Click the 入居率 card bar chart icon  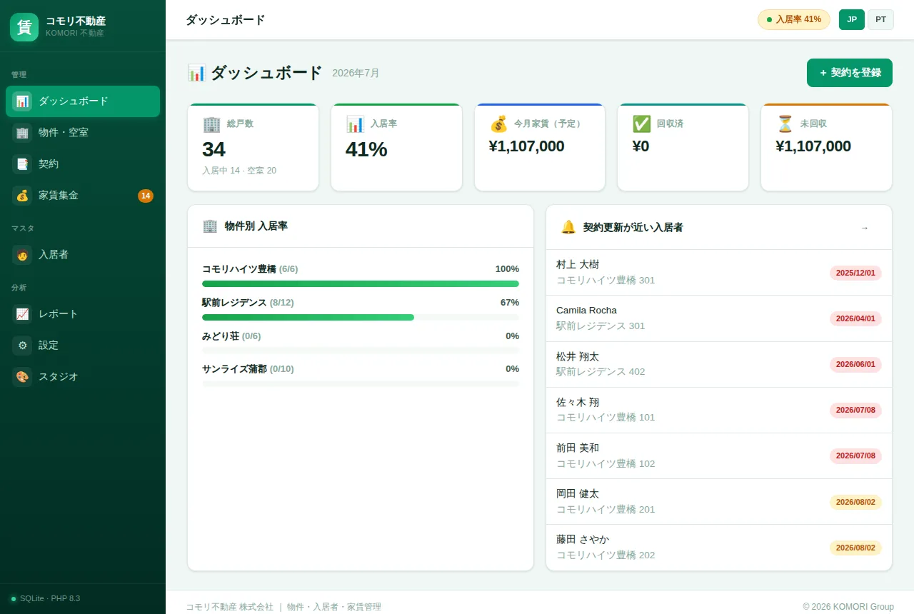(355, 124)
